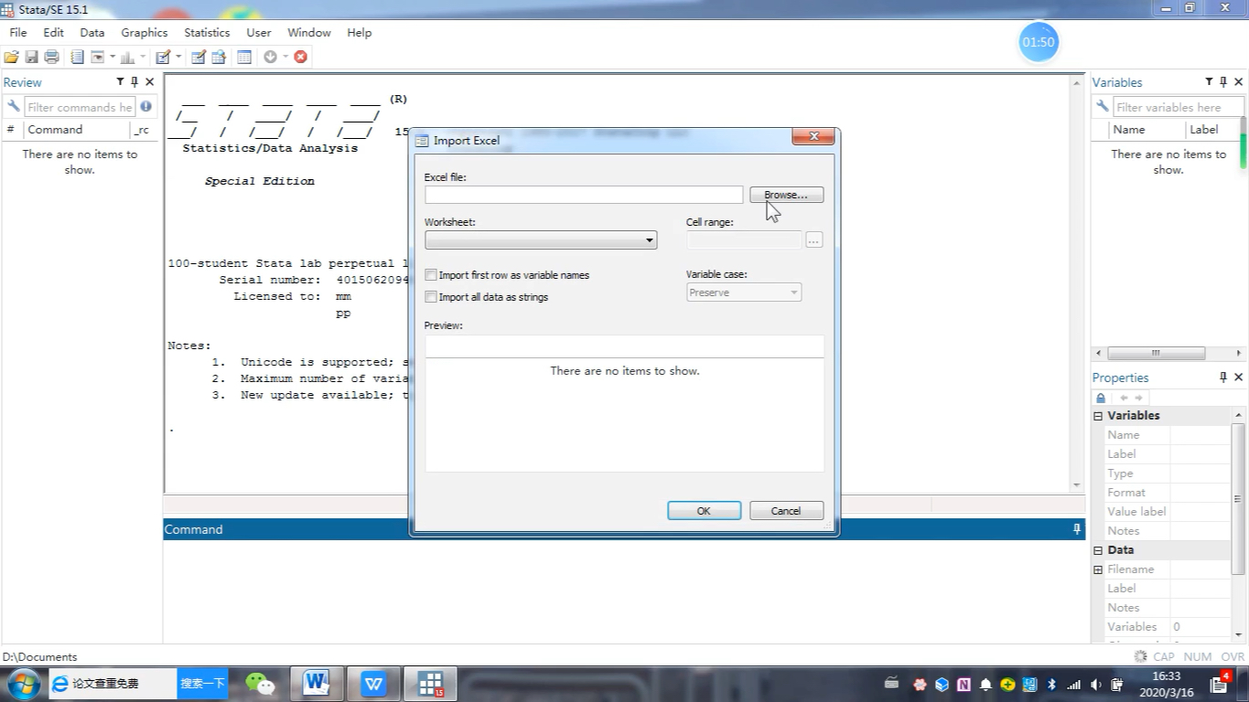Pin the Variables panel
The width and height of the screenshot is (1249, 702).
coord(1223,82)
